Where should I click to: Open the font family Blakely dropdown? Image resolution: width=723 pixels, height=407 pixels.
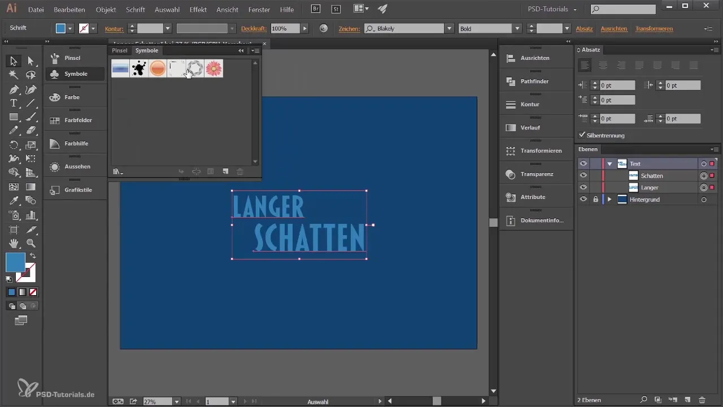[450, 28]
